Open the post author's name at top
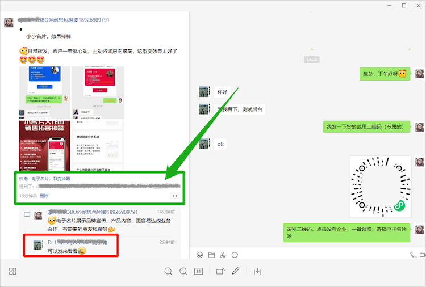 [x=64, y=20]
